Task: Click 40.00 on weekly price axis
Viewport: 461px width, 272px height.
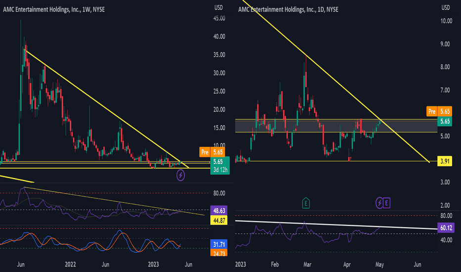Action: [219, 37]
